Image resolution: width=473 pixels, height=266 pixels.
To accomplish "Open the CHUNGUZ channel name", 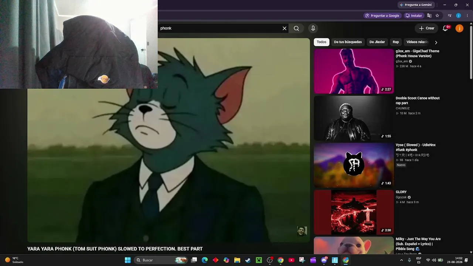I will [402, 108].
